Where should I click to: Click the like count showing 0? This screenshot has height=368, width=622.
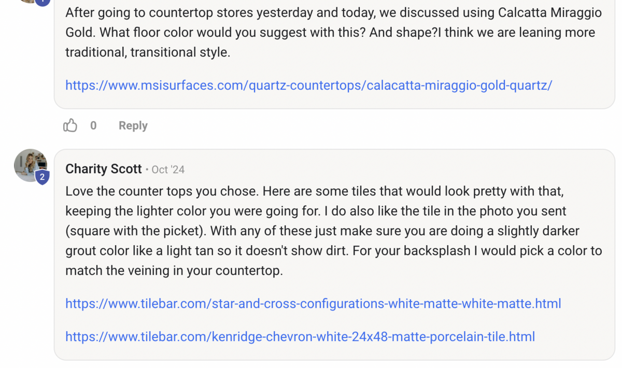[x=93, y=125]
